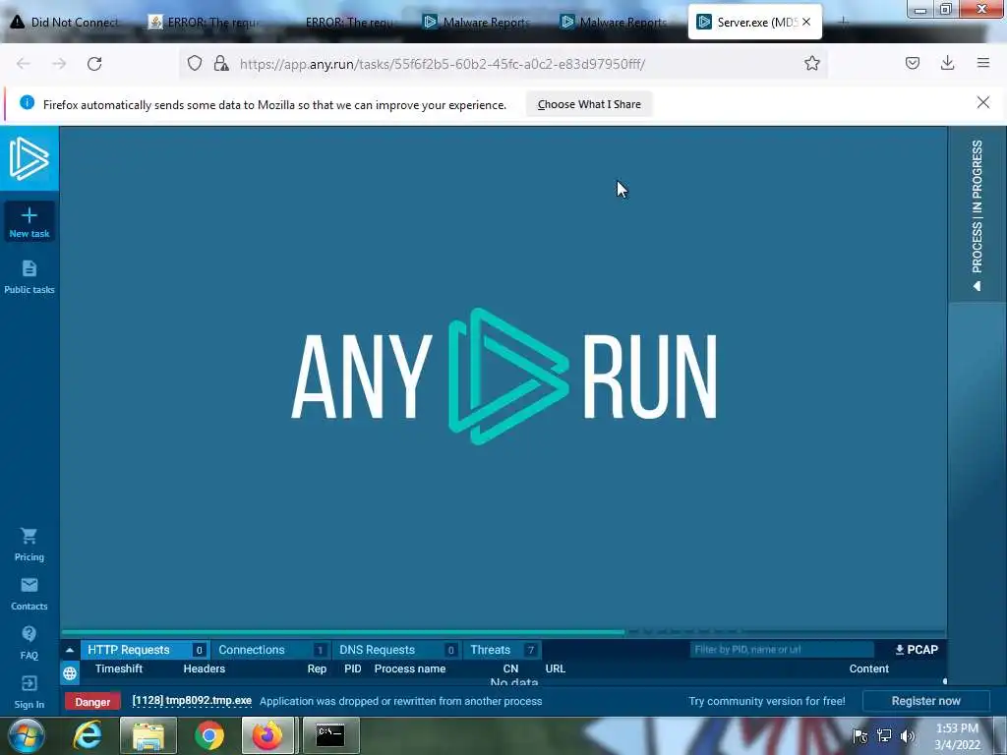Switch to Firefox in taskbar
1007x755 pixels.
(267, 735)
